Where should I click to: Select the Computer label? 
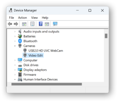coord(30,60)
